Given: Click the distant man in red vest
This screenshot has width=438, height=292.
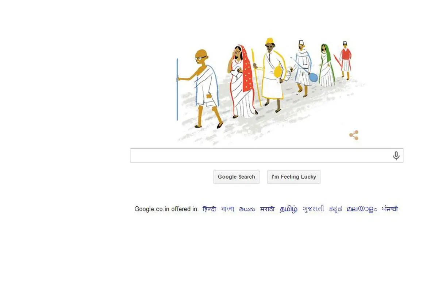Looking at the screenshot, I should pyautogui.click(x=345, y=60).
